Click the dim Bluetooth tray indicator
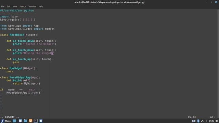 (x=206, y=121)
